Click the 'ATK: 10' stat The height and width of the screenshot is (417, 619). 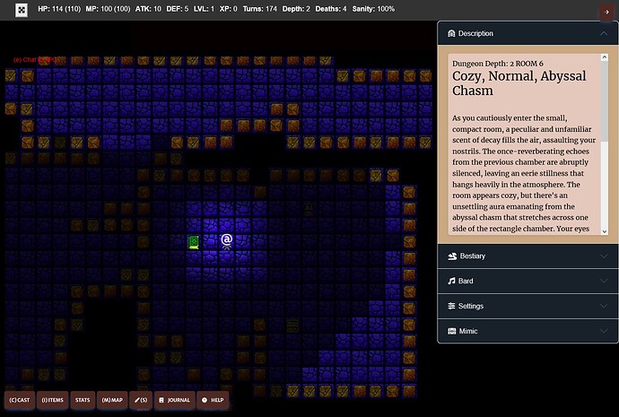pyautogui.click(x=148, y=9)
